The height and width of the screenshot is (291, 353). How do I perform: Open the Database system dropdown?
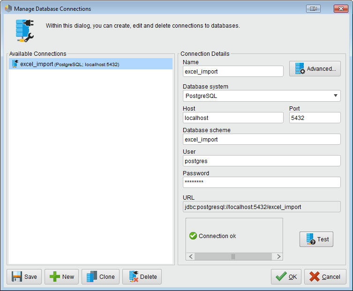tap(262, 96)
